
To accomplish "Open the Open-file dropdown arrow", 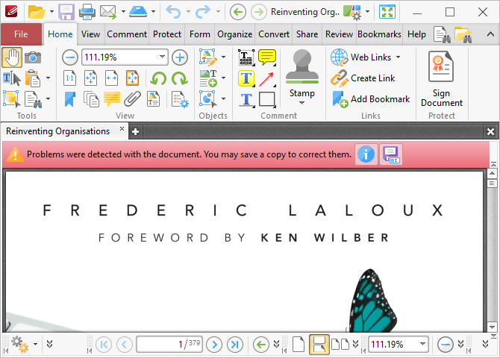I will click(x=51, y=12).
